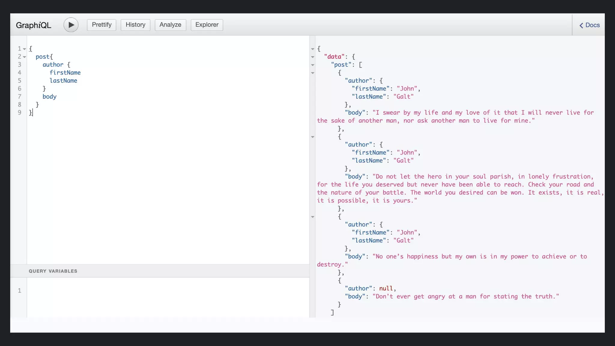Fold the second post object in results
615x346 pixels.
click(x=313, y=137)
